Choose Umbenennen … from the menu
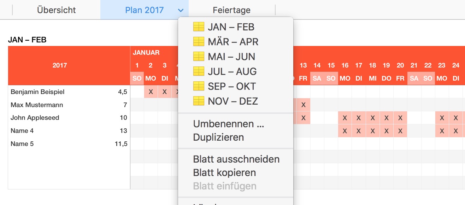 click(228, 124)
